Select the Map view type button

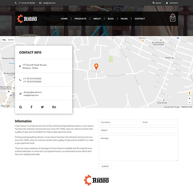4,40
